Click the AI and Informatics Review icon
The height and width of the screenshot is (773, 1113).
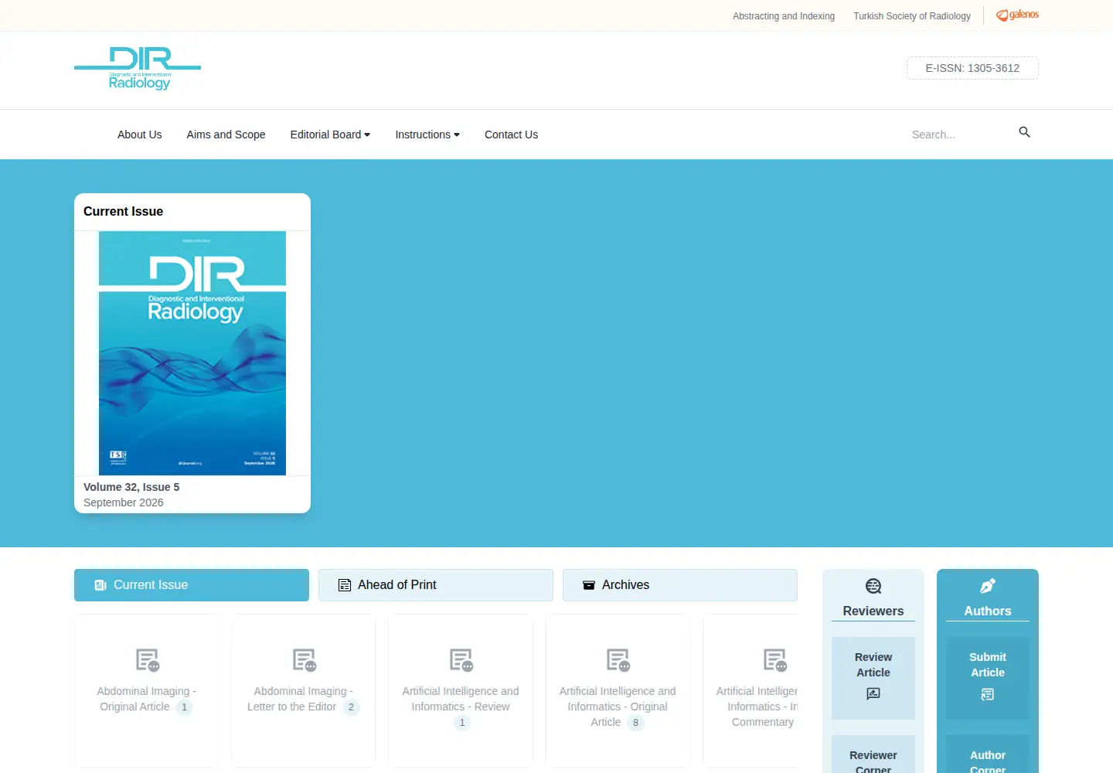click(x=461, y=660)
